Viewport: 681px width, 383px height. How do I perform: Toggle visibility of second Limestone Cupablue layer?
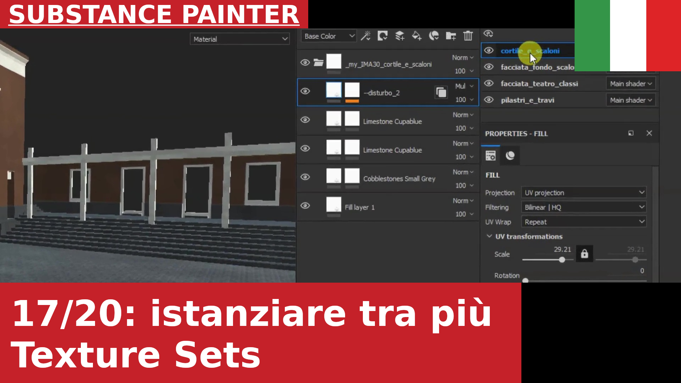305,148
